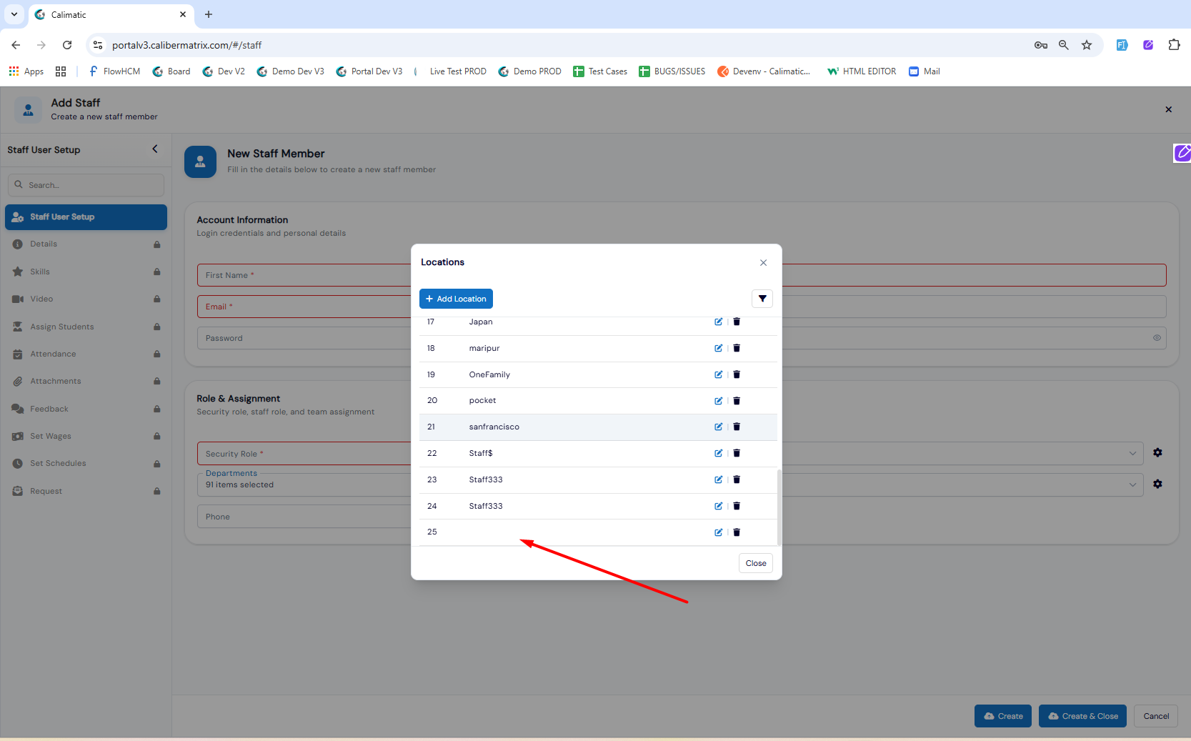The image size is (1191, 741).
Task: Delete the Staff333 location in row 24
Action: [737, 506]
